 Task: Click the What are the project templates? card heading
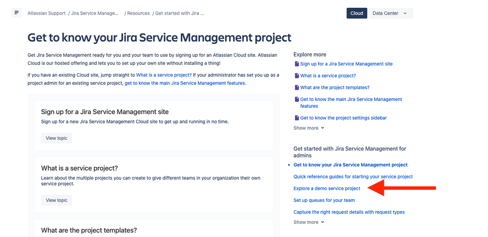point(89,231)
